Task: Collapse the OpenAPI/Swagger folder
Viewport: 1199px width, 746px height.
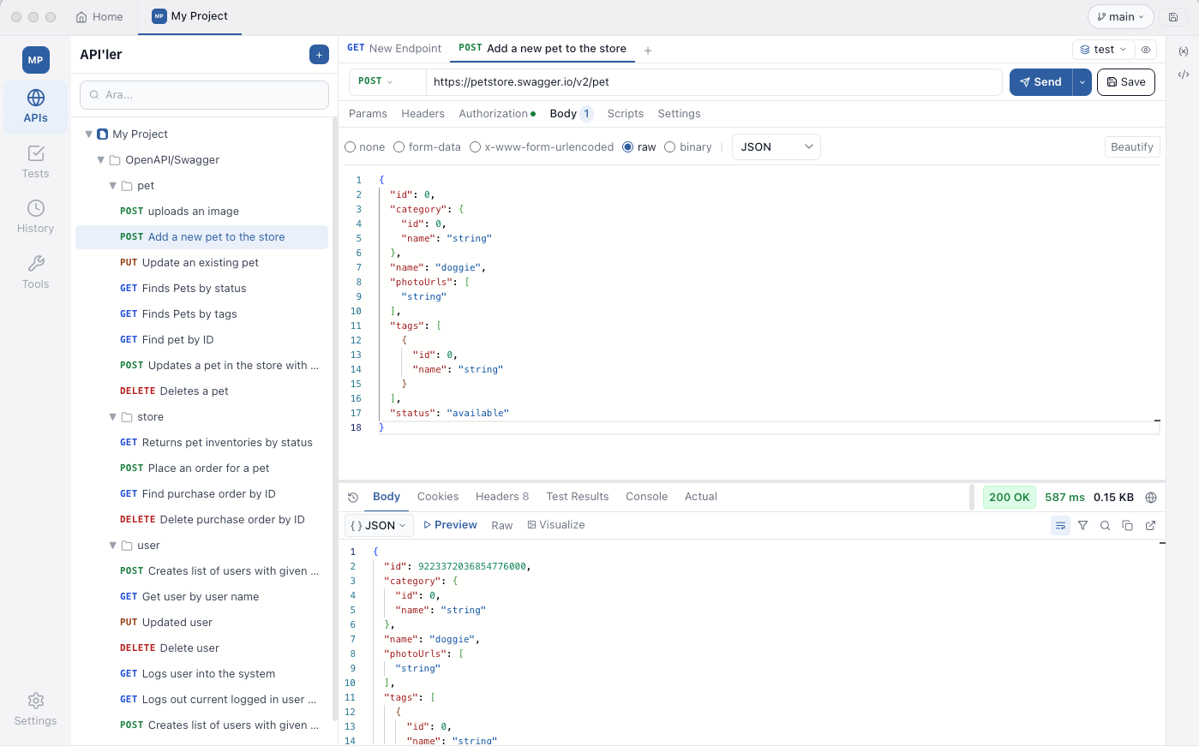Action: click(x=100, y=160)
